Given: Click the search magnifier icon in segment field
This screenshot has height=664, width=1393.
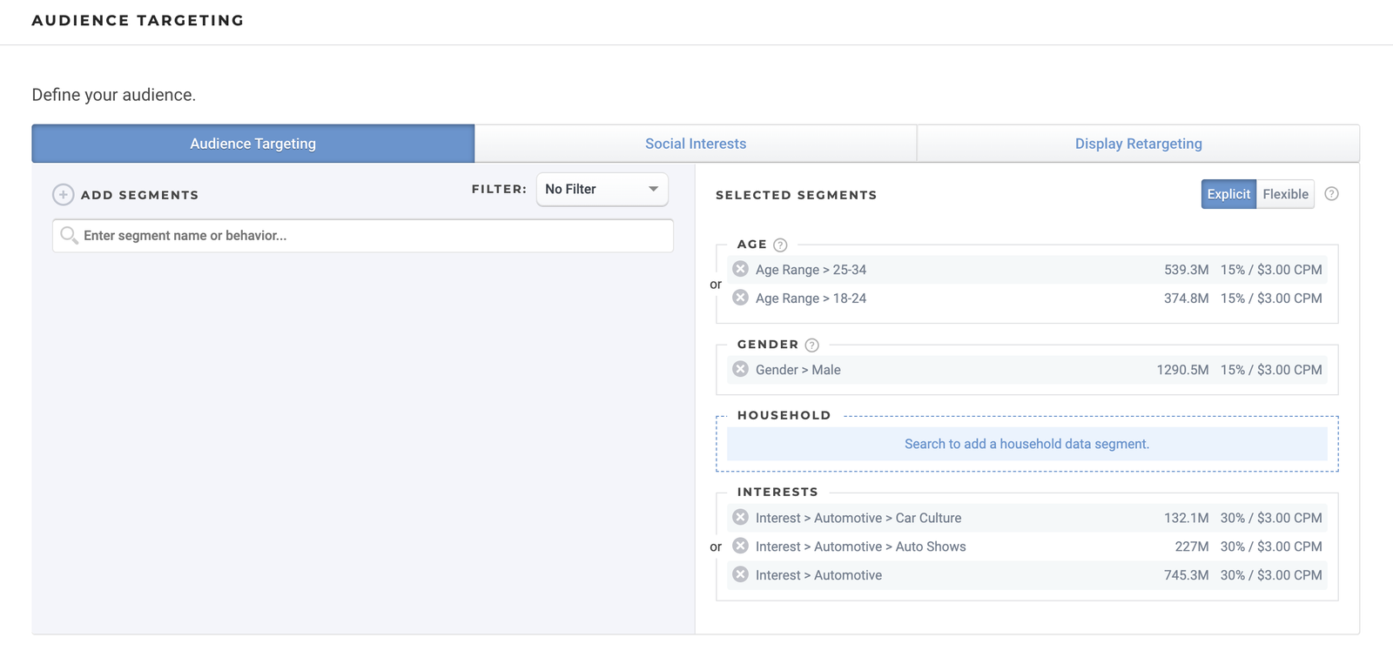Looking at the screenshot, I should pos(69,236).
